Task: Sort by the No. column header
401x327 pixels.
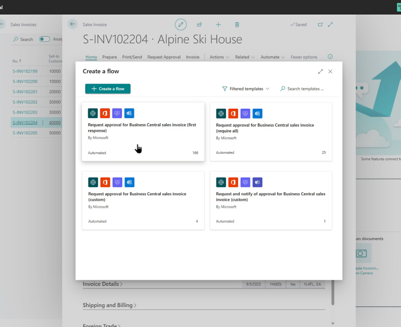Action: pos(17,61)
